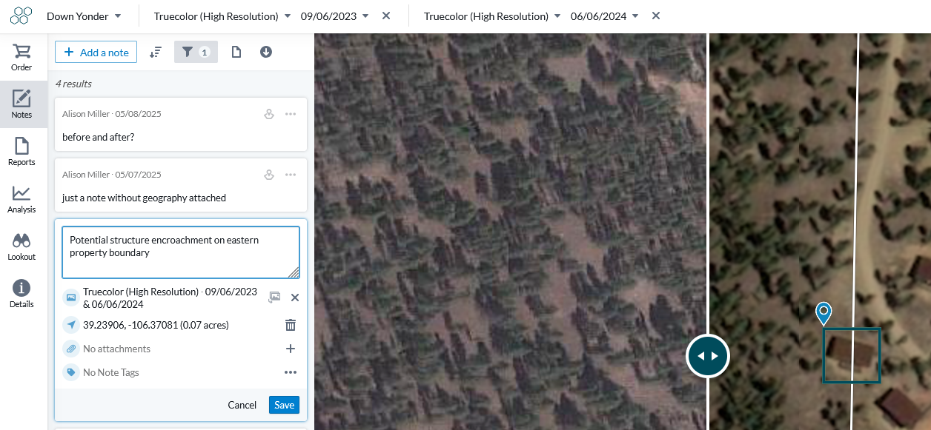Close the 09/06/2023 imagery layer

point(386,16)
